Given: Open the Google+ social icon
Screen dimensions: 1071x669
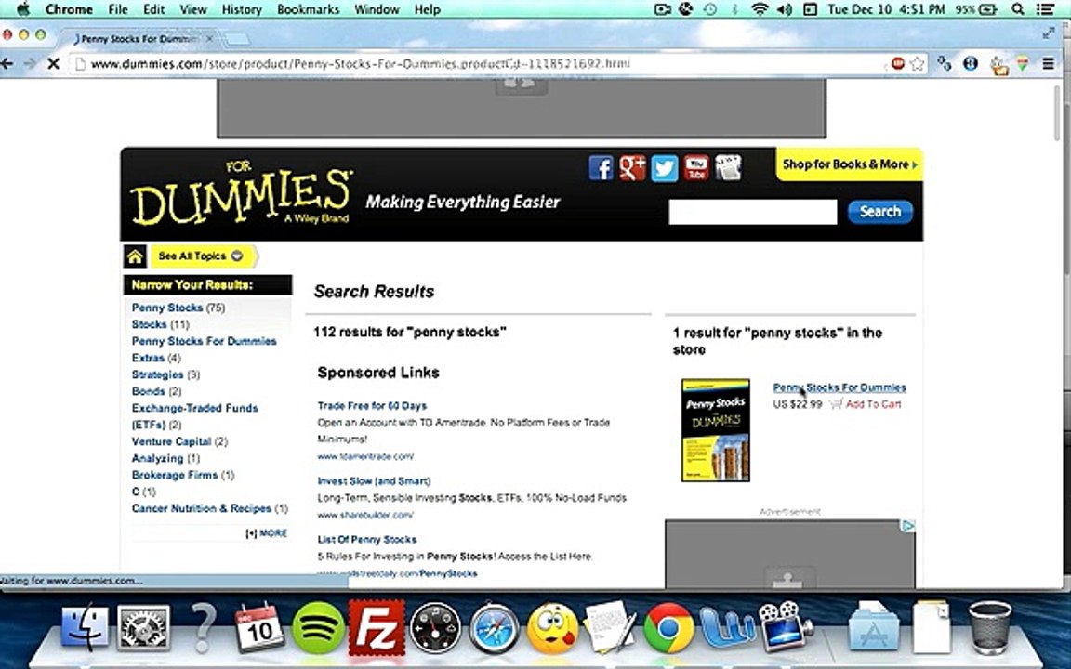Looking at the screenshot, I should pos(632,168).
